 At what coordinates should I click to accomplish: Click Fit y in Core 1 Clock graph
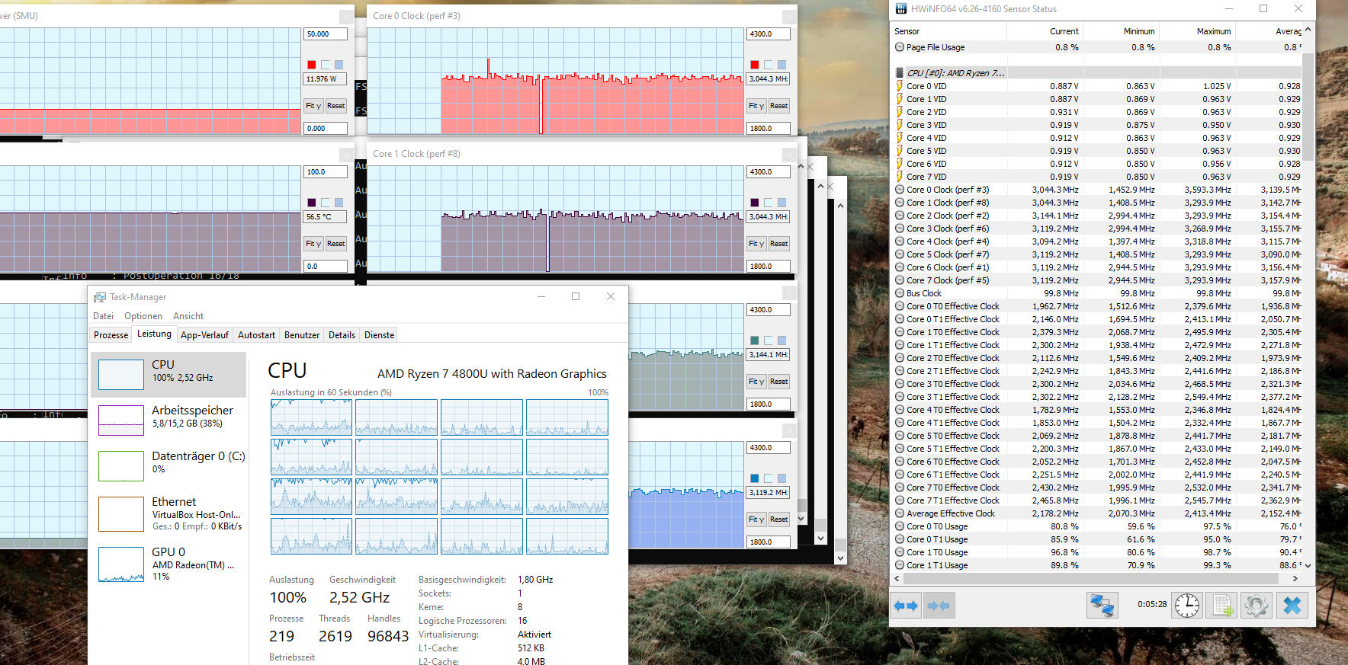pos(756,244)
